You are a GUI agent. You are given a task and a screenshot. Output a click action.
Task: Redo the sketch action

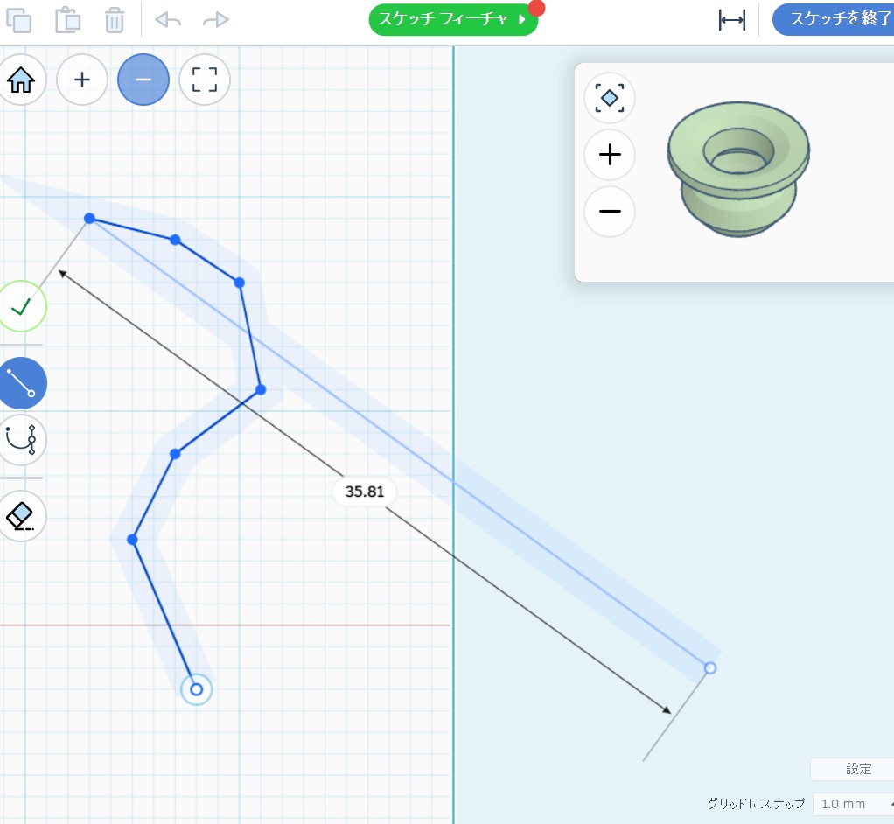coord(215,20)
